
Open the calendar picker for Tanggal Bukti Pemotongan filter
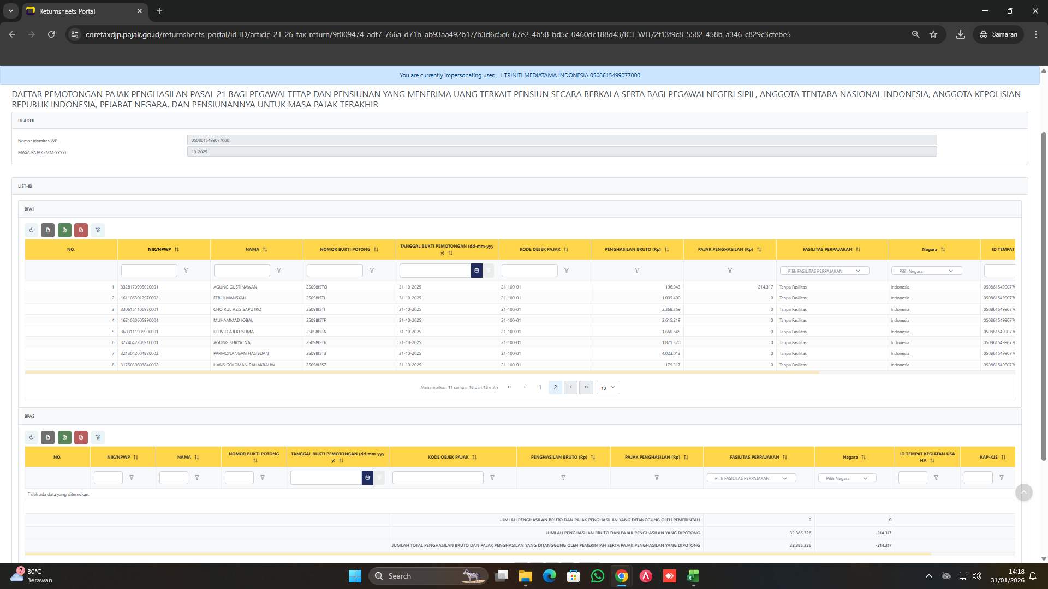476,270
